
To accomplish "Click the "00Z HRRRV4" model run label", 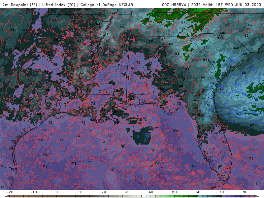I will 174,5.
